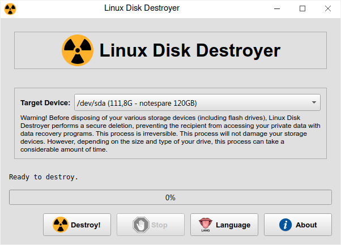Open the About dialog button

(x=298, y=225)
